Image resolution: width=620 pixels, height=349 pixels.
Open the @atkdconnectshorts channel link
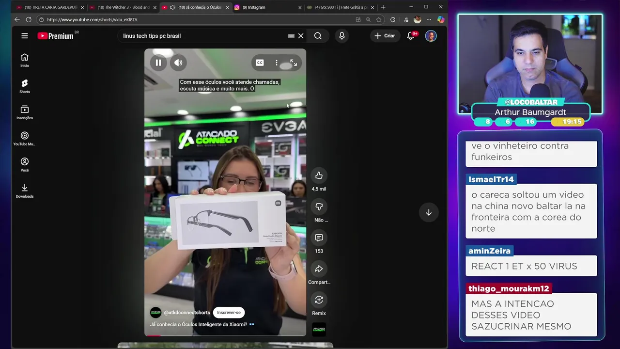click(x=187, y=313)
